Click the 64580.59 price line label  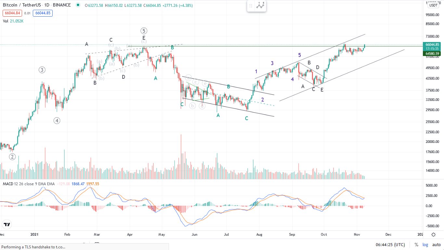click(433, 54)
